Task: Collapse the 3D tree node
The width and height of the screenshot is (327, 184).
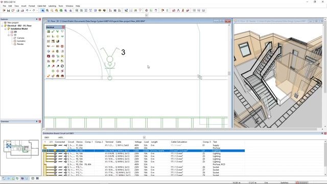Action: (x=9, y=35)
